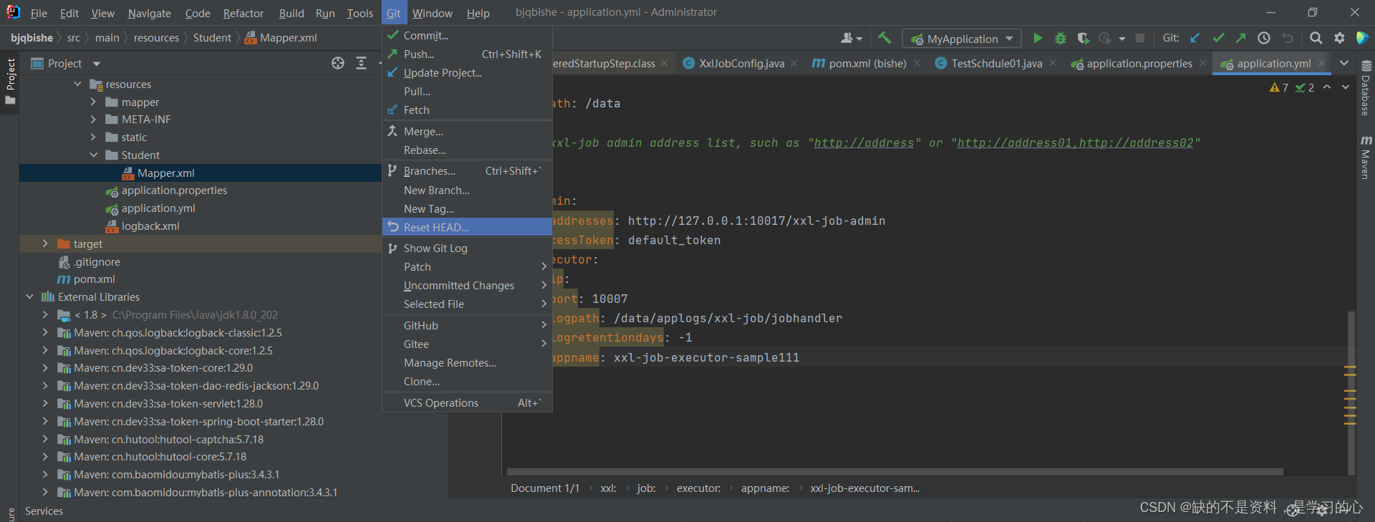Open Services tool window at bottom
1375x522 pixels.
pos(44,511)
